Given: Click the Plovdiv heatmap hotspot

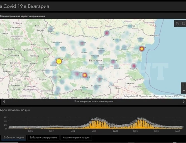Looking at the screenshot, I should 85,75.
